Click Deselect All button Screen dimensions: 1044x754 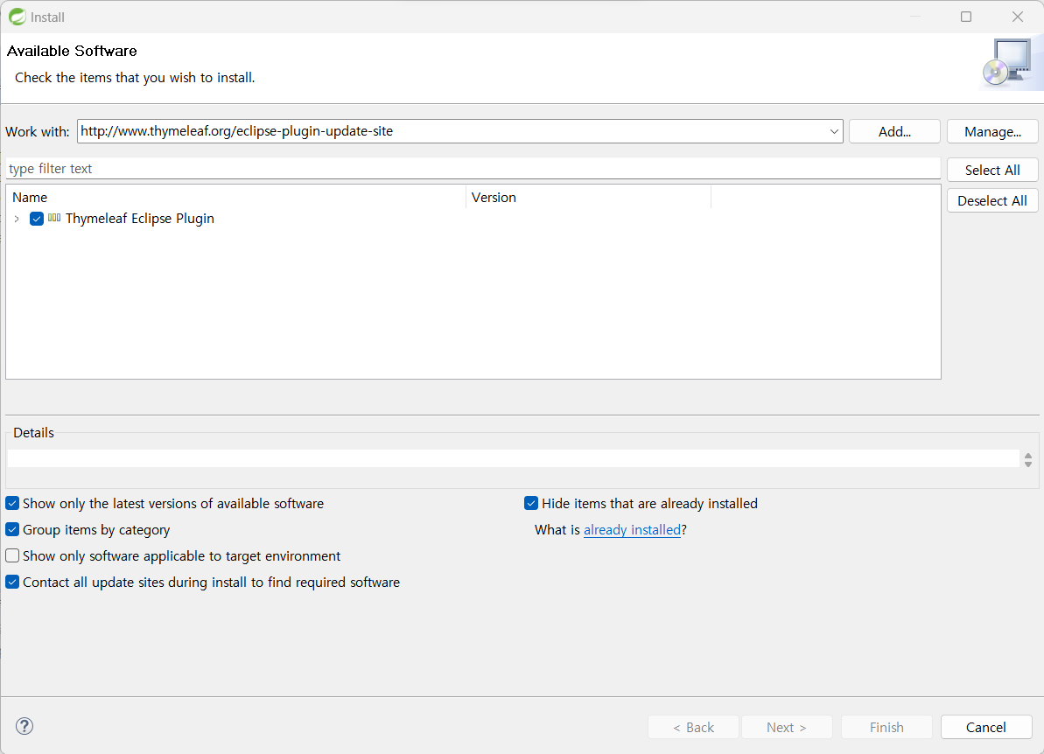[992, 200]
